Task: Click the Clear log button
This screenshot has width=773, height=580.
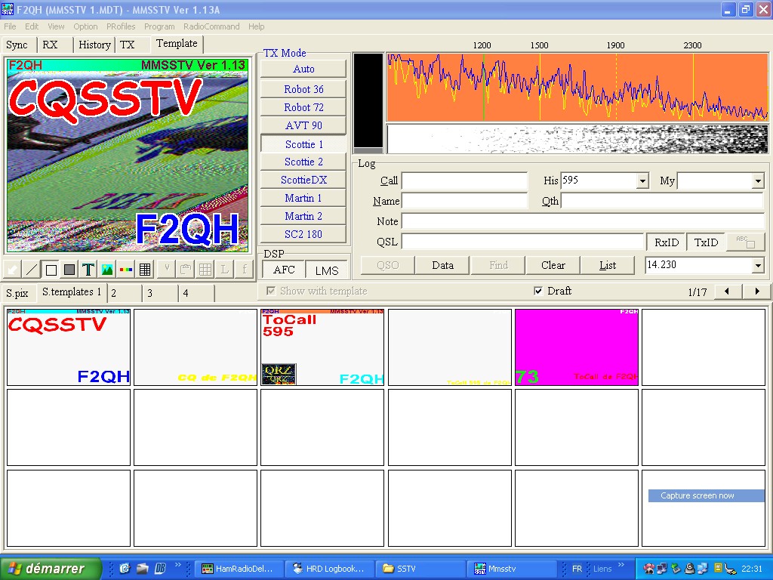Action: click(x=553, y=265)
